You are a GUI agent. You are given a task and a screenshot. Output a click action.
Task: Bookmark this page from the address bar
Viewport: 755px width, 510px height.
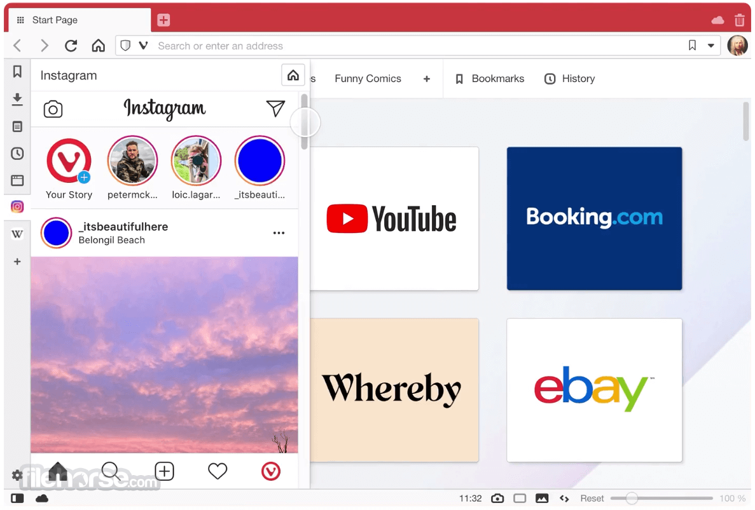click(x=693, y=46)
